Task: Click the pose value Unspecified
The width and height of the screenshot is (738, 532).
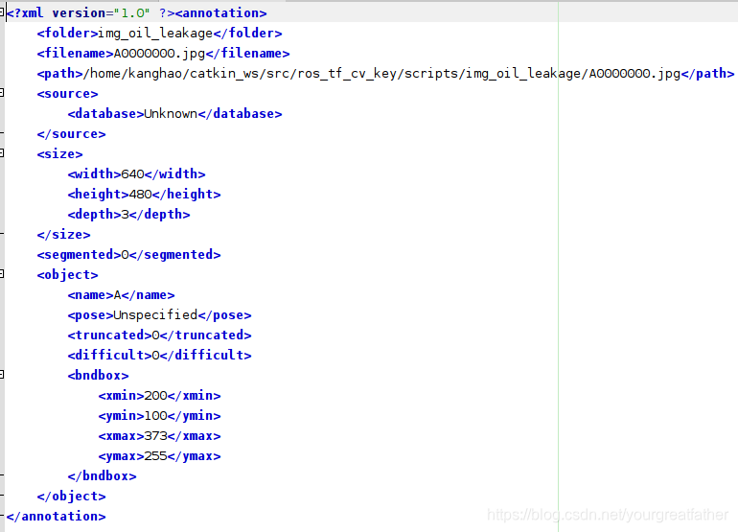Action: [155, 315]
